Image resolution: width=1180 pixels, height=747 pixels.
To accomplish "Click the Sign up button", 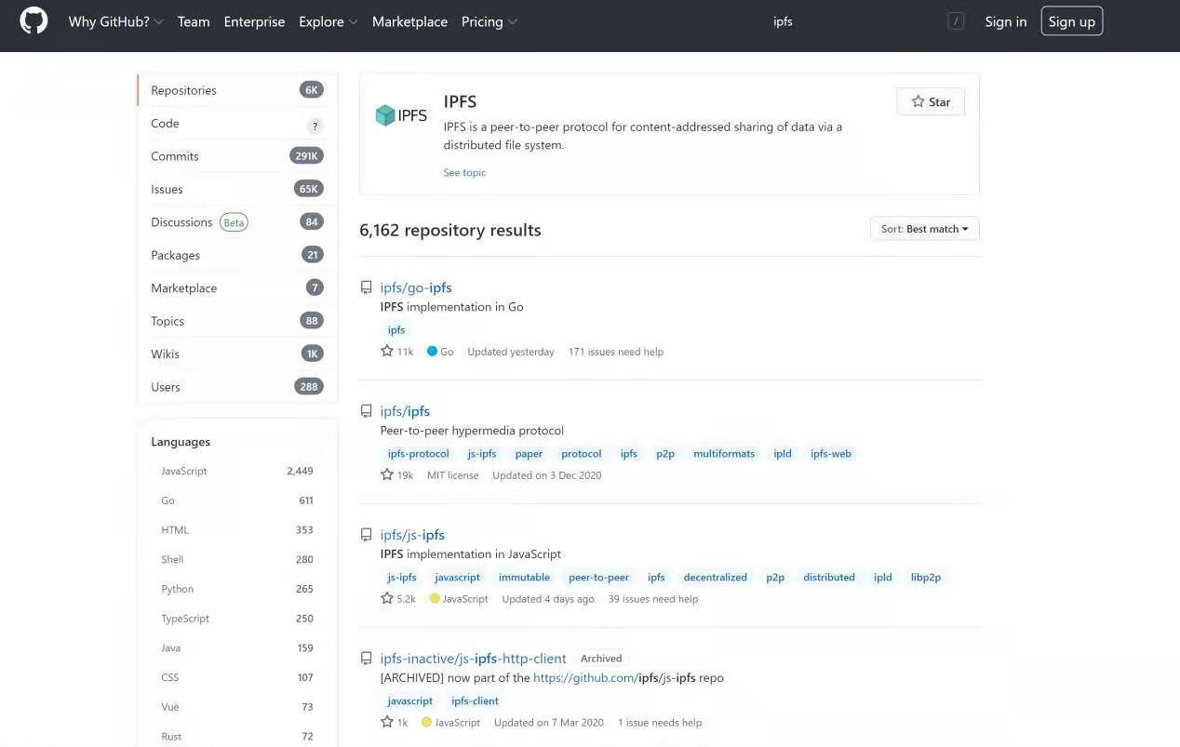I will (x=1072, y=21).
